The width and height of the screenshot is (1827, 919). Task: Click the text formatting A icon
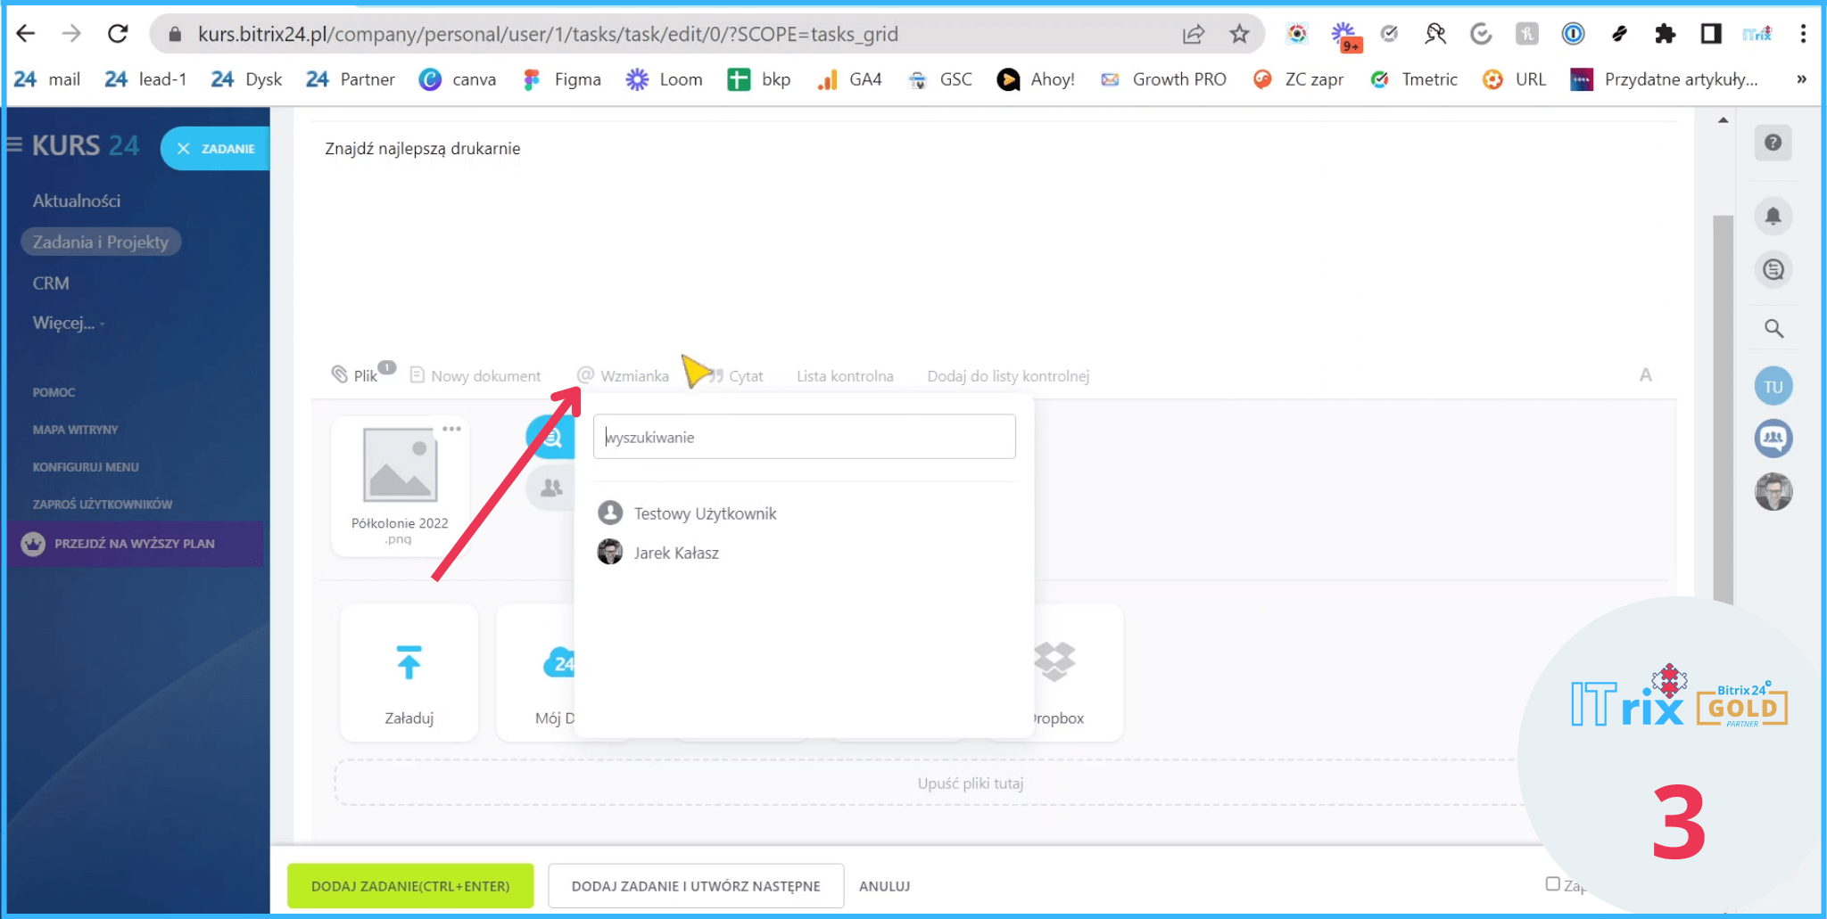pos(1645,375)
